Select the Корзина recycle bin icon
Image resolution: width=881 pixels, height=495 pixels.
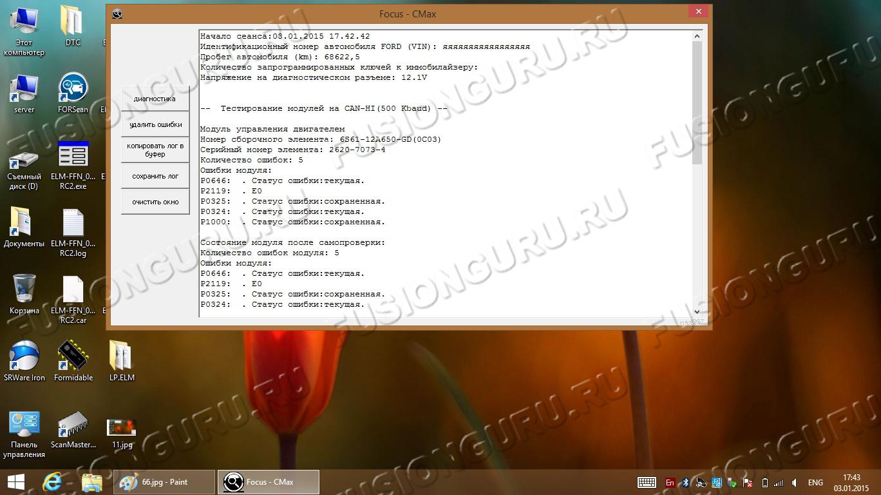(x=24, y=295)
